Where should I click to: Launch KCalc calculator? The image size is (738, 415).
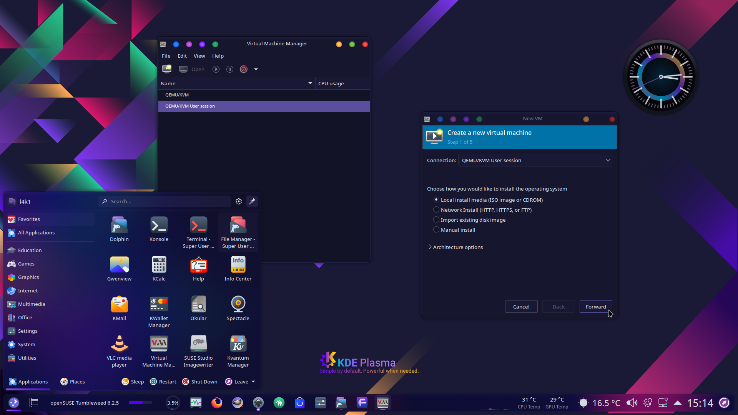coord(159,269)
